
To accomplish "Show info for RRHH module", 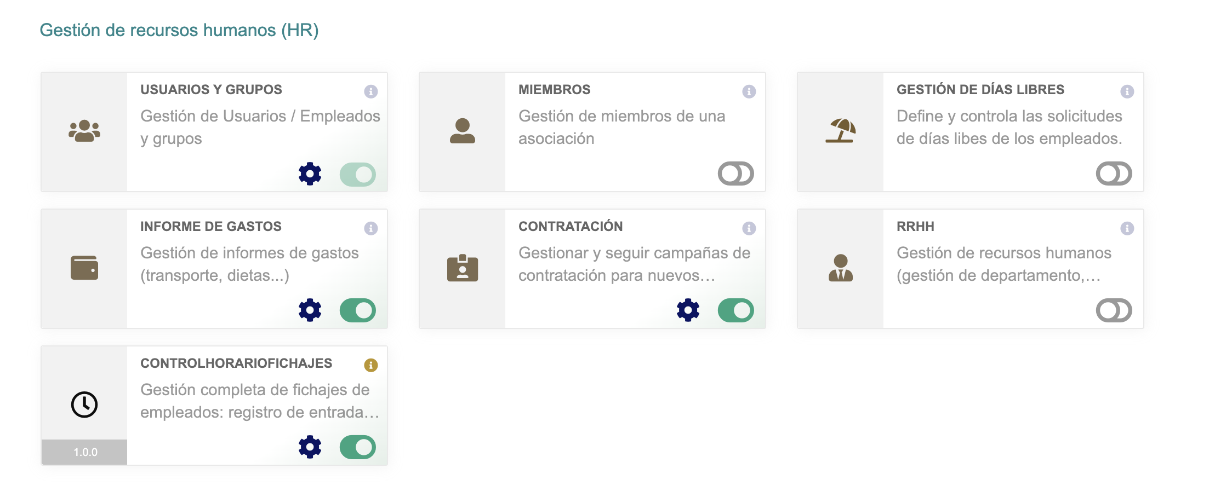I will click(x=1127, y=228).
